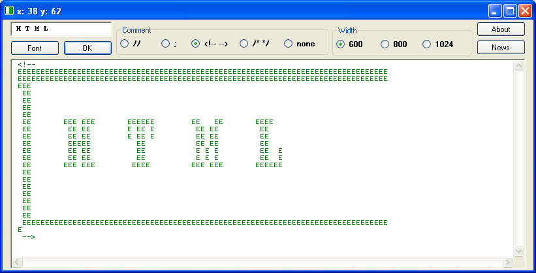
Task: Focus the text input containing 'H T M L'
Action: (61, 29)
